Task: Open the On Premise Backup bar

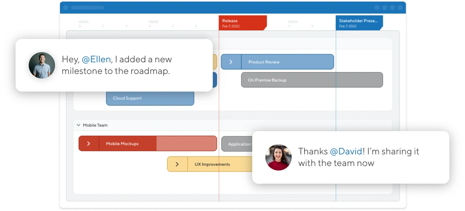Action: tap(312, 80)
